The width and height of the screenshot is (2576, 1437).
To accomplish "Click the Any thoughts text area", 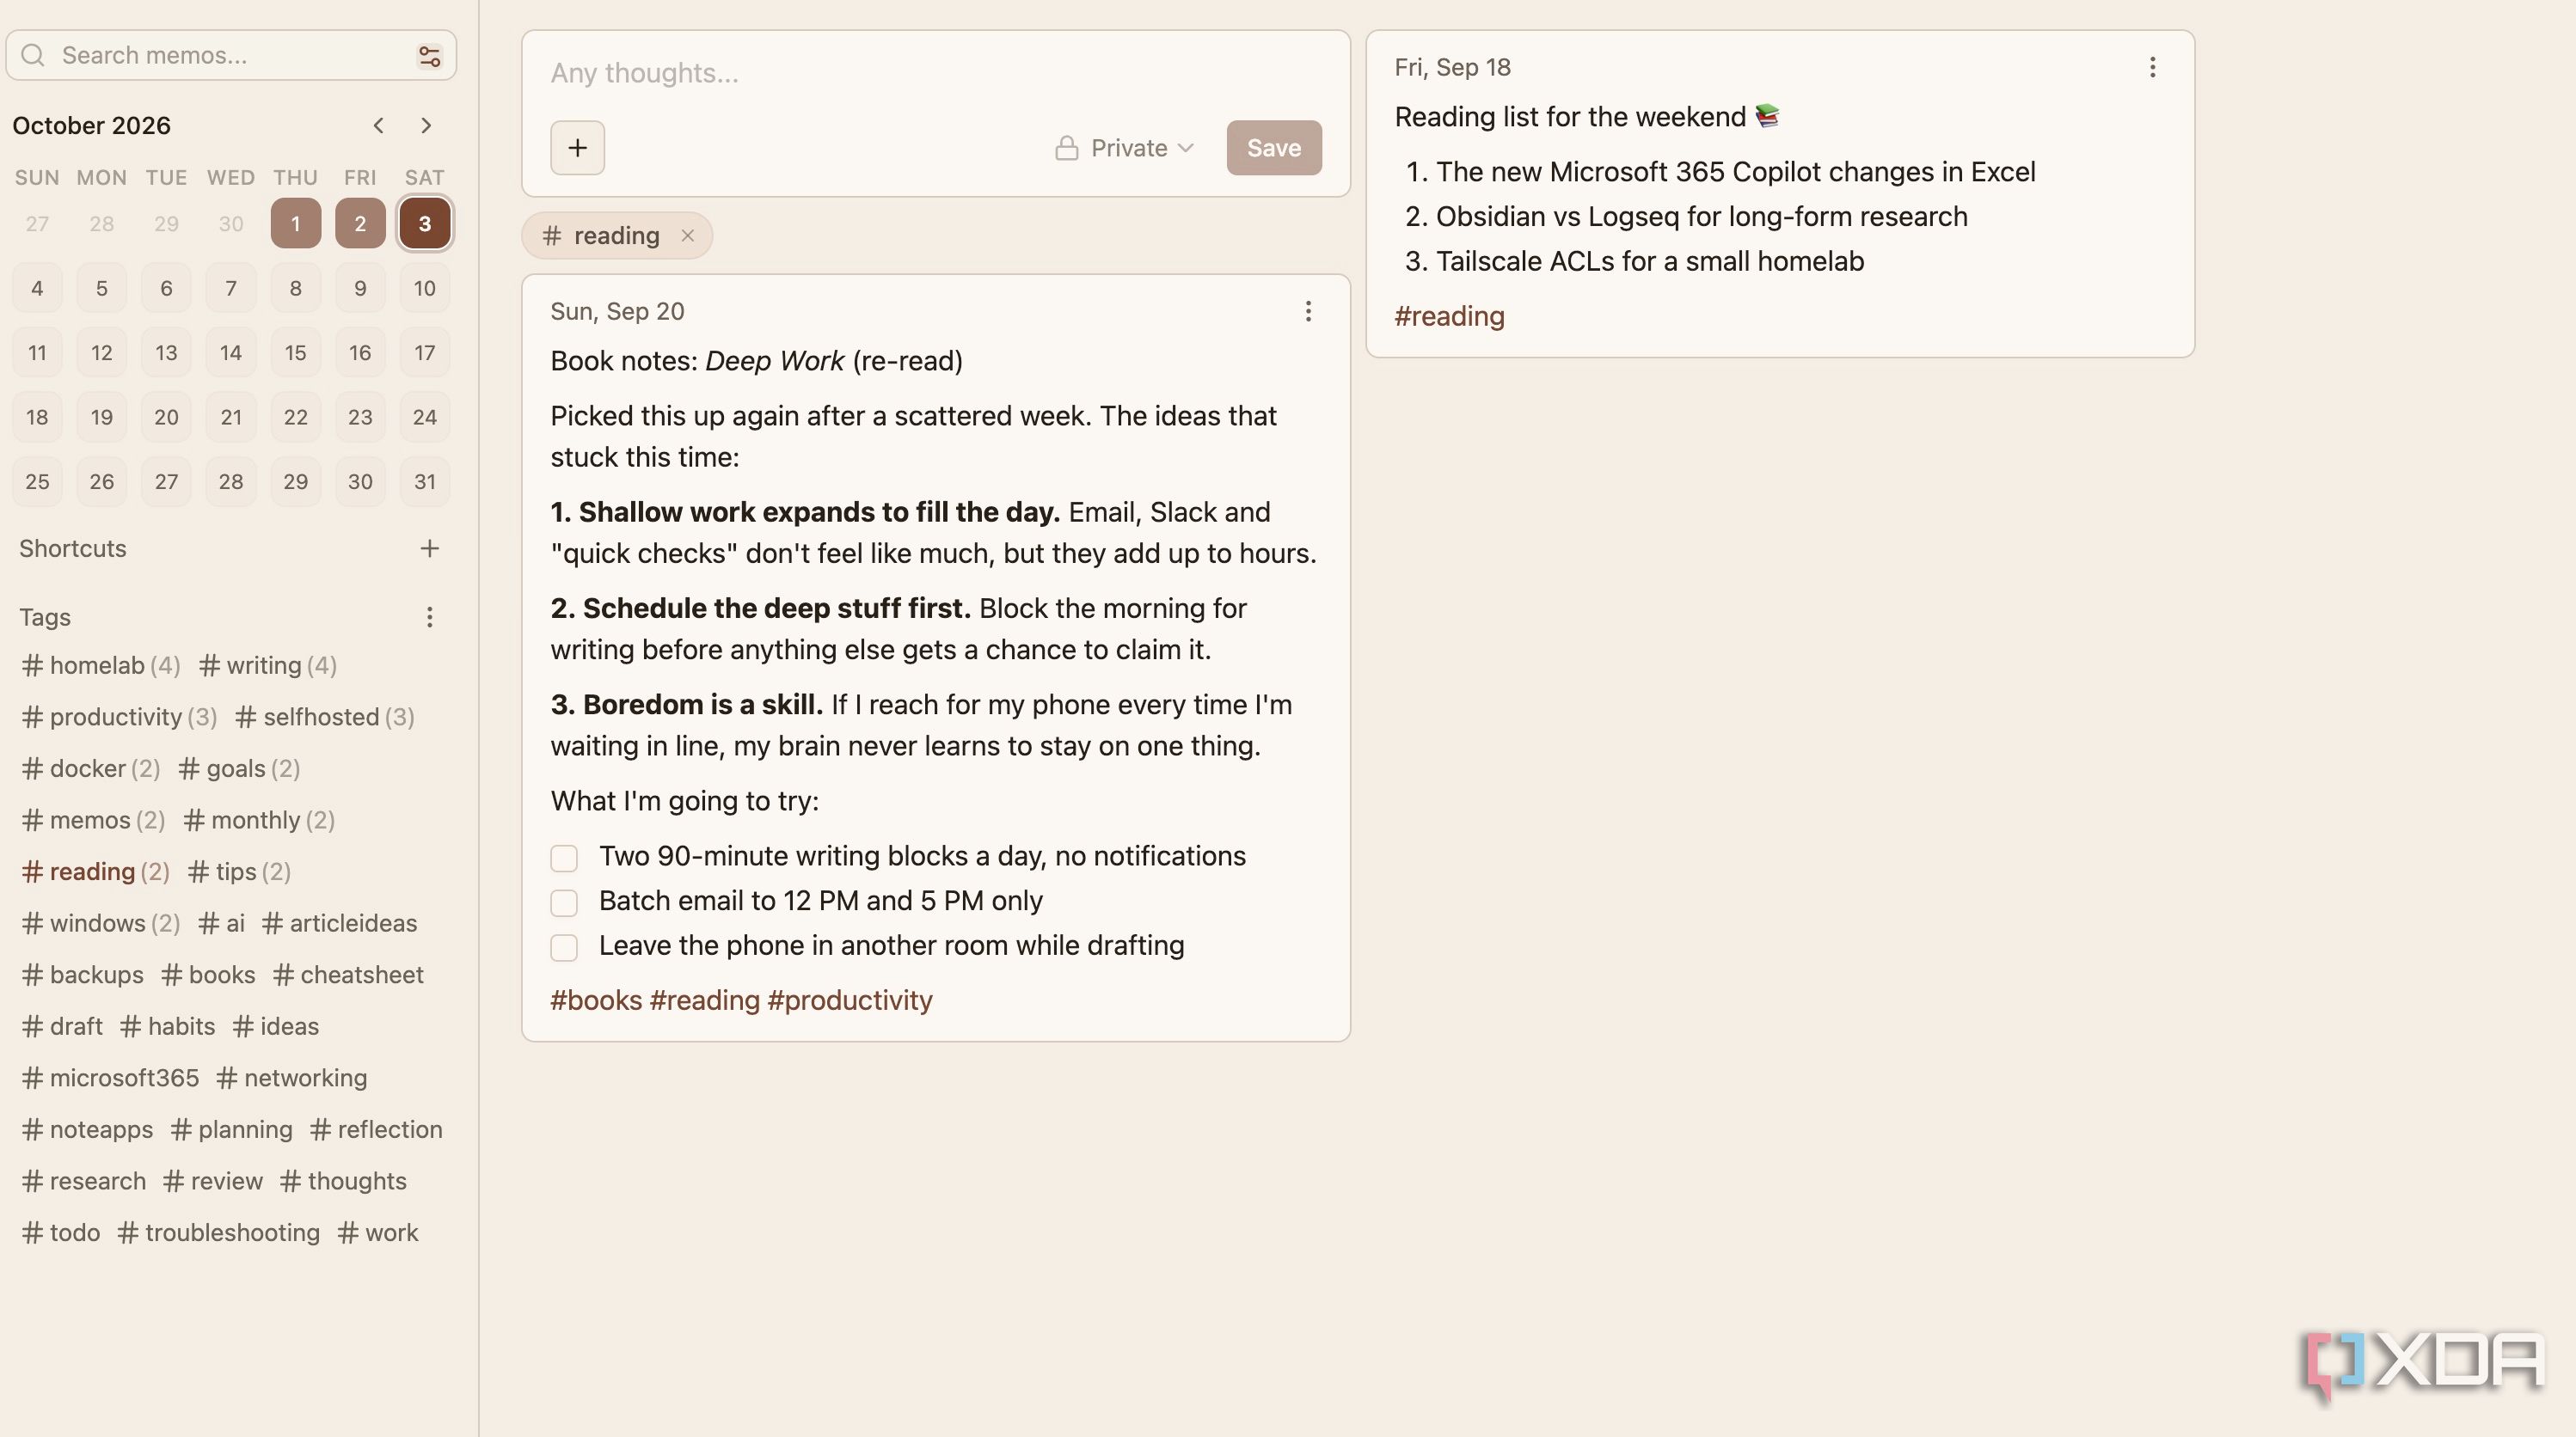I will tap(936, 73).
